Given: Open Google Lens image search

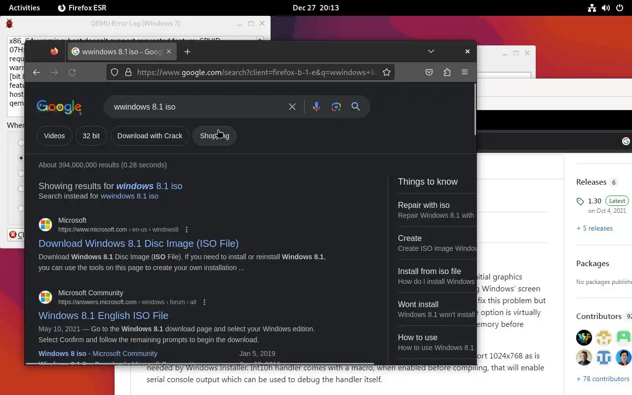Looking at the screenshot, I should click(x=336, y=107).
